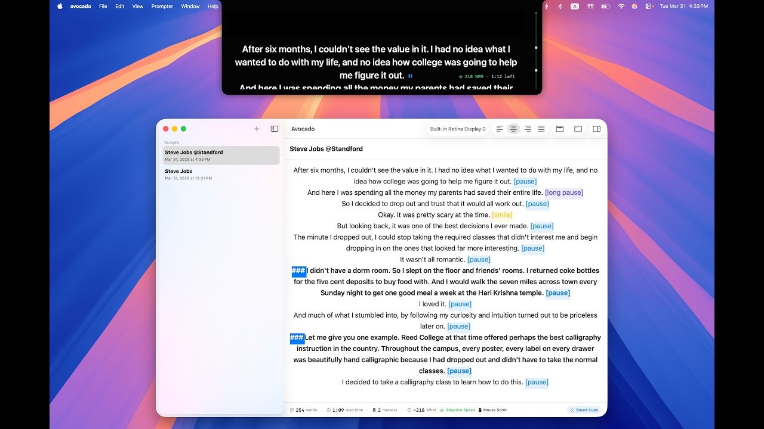Viewport: 764px width, 429px height.
Task: Click [pause] after "how to do this."
Action: (x=537, y=382)
